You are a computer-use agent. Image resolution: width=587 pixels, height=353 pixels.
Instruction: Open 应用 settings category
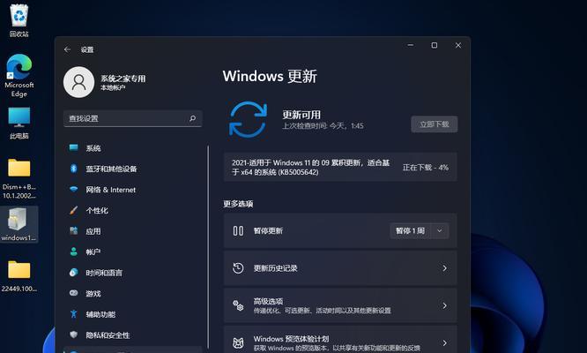click(133, 231)
